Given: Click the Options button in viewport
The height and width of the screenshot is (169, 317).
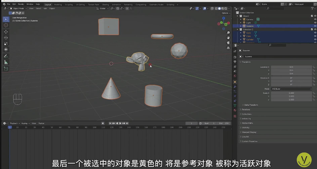Looking at the screenshot, I should [225, 13].
